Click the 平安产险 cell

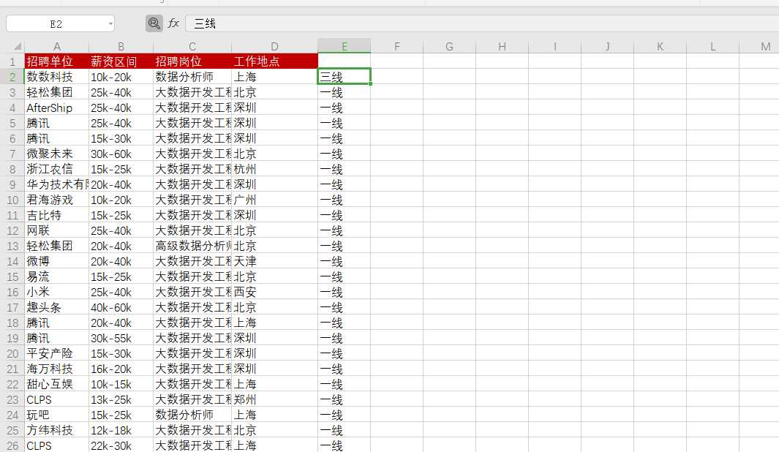pos(57,353)
